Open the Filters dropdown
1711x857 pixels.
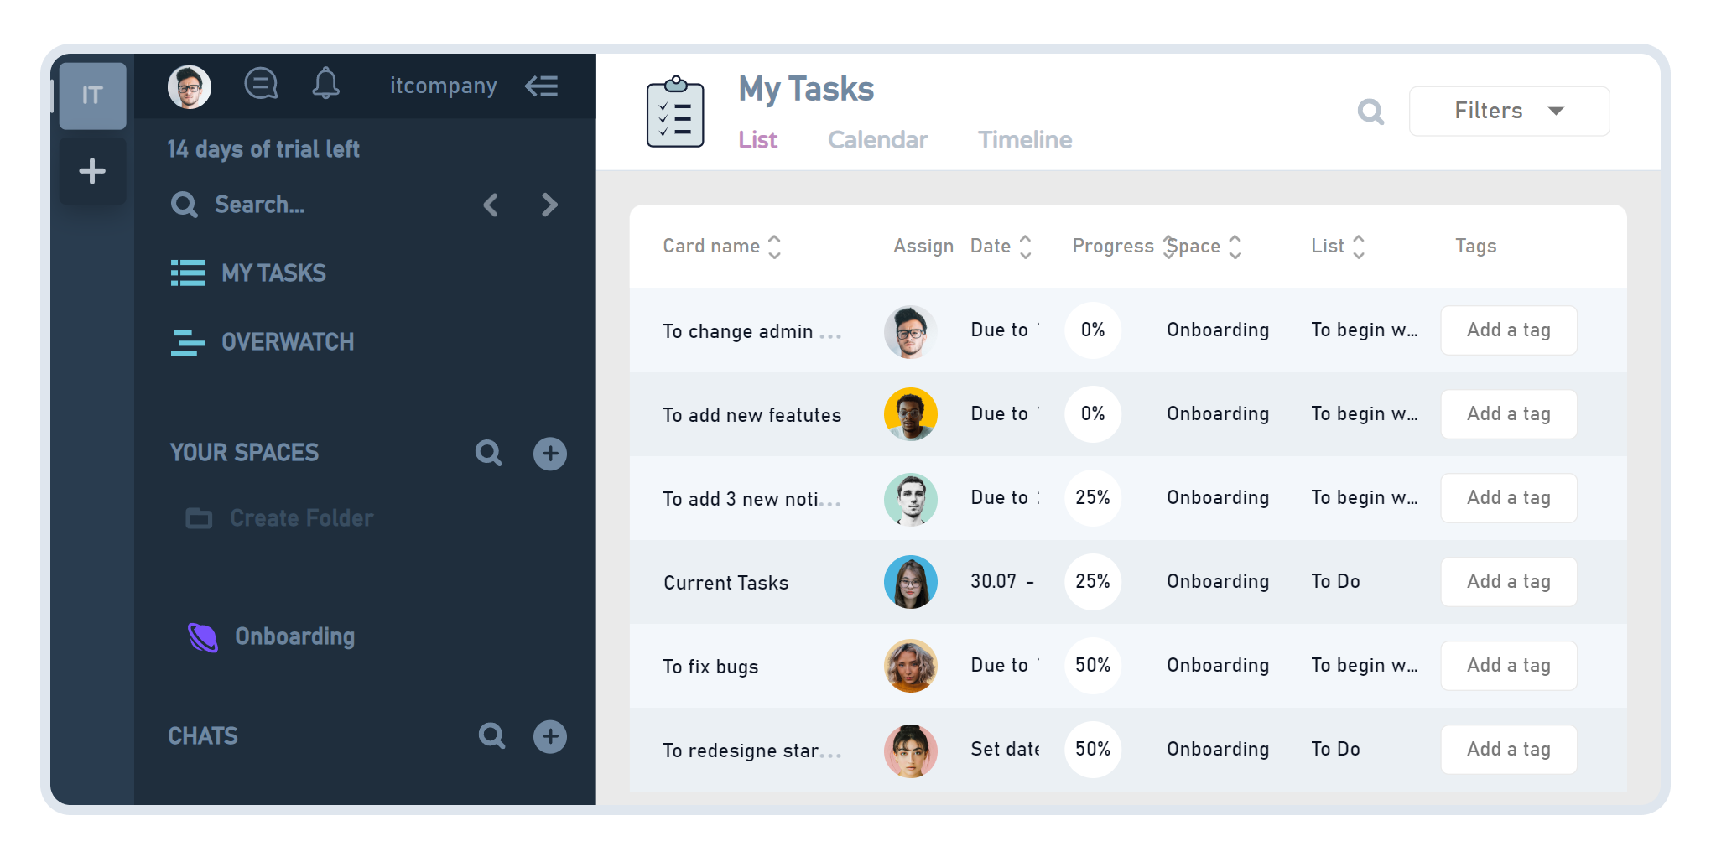pyautogui.click(x=1508, y=111)
